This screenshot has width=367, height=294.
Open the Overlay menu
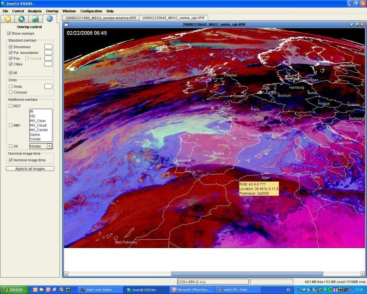coord(52,11)
